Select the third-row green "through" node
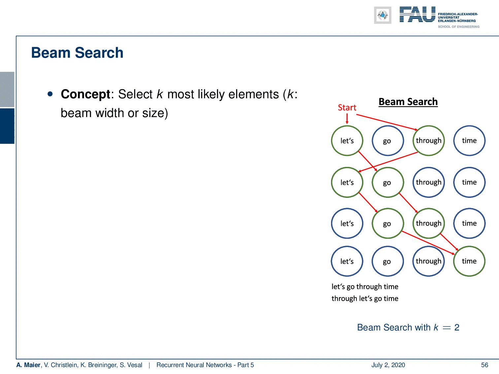This screenshot has height=374, width=499. coord(428,223)
